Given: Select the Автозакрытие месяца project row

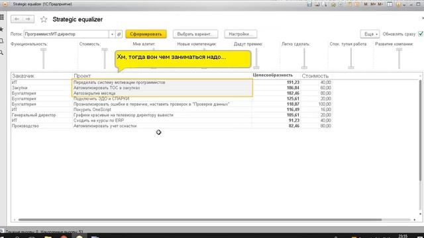Looking at the screenshot, I should (172, 93).
